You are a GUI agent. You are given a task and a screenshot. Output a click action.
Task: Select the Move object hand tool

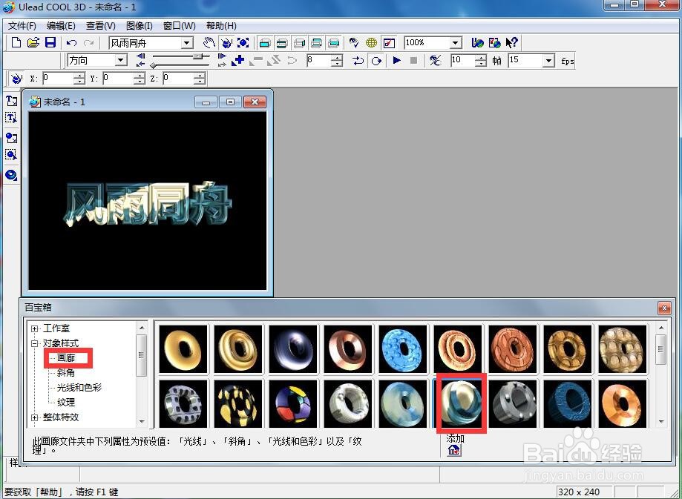click(209, 42)
